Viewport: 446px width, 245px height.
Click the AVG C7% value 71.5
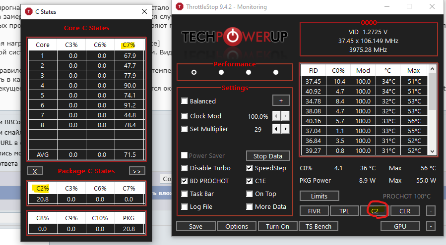(129, 155)
